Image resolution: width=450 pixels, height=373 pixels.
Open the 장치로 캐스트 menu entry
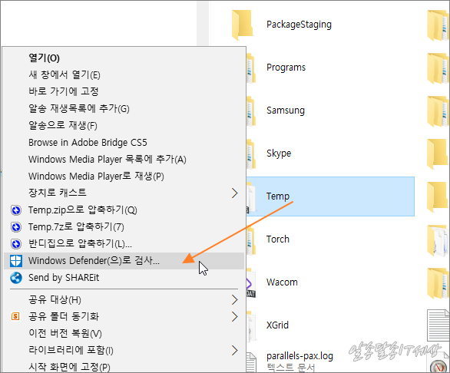click(124, 193)
